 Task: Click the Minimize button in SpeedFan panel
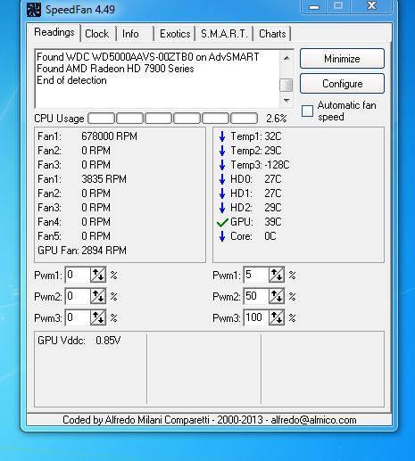(342, 59)
